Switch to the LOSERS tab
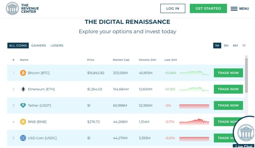This screenshot has width=255, height=148. [57, 46]
